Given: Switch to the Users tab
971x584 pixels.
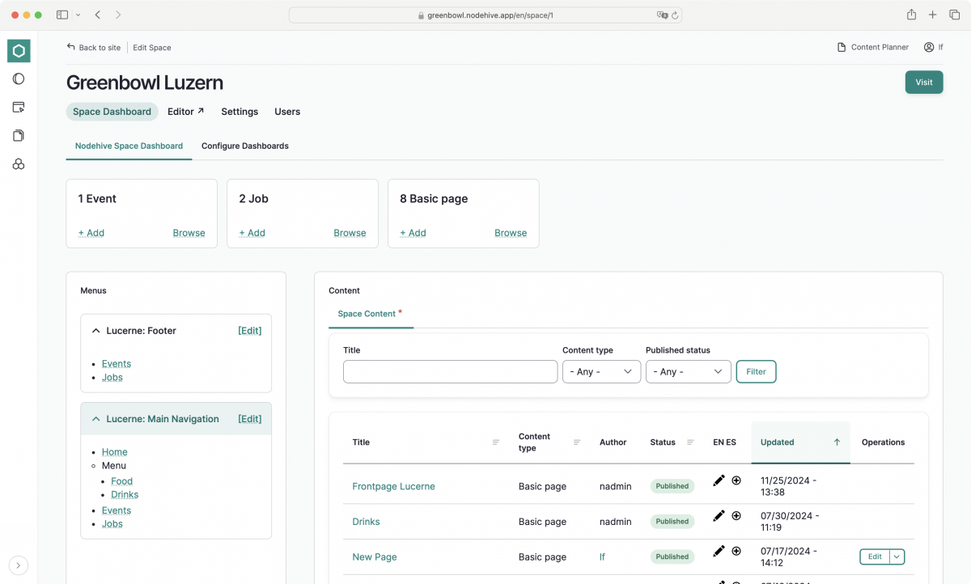Looking at the screenshot, I should (x=287, y=112).
